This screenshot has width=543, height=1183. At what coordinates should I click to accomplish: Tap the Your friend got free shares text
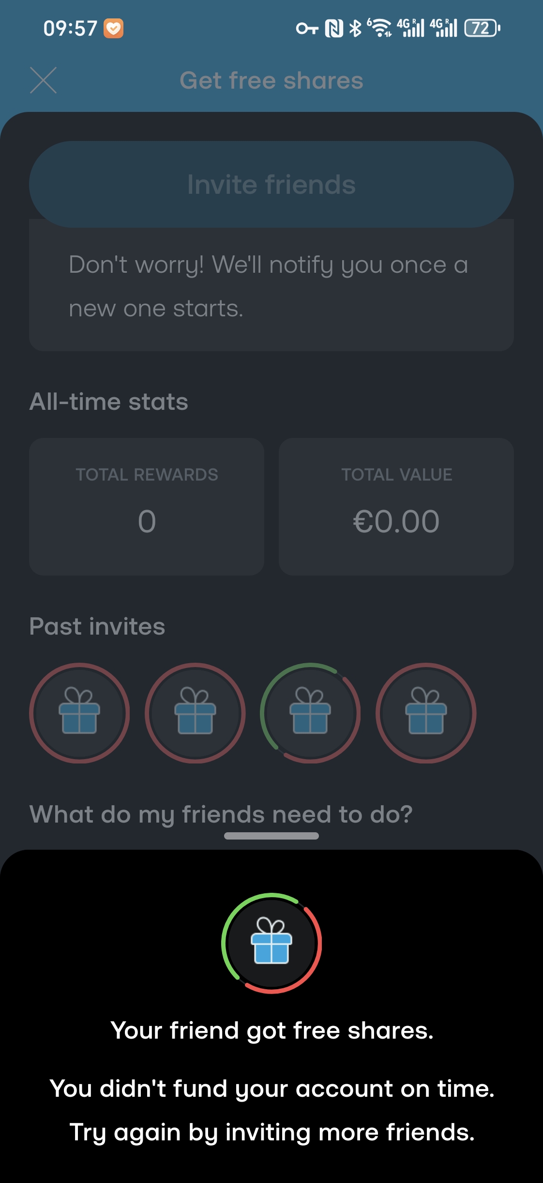(272, 1030)
